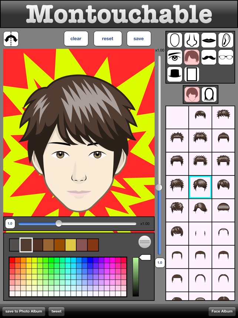Click the mirror flip icon

coord(11,39)
